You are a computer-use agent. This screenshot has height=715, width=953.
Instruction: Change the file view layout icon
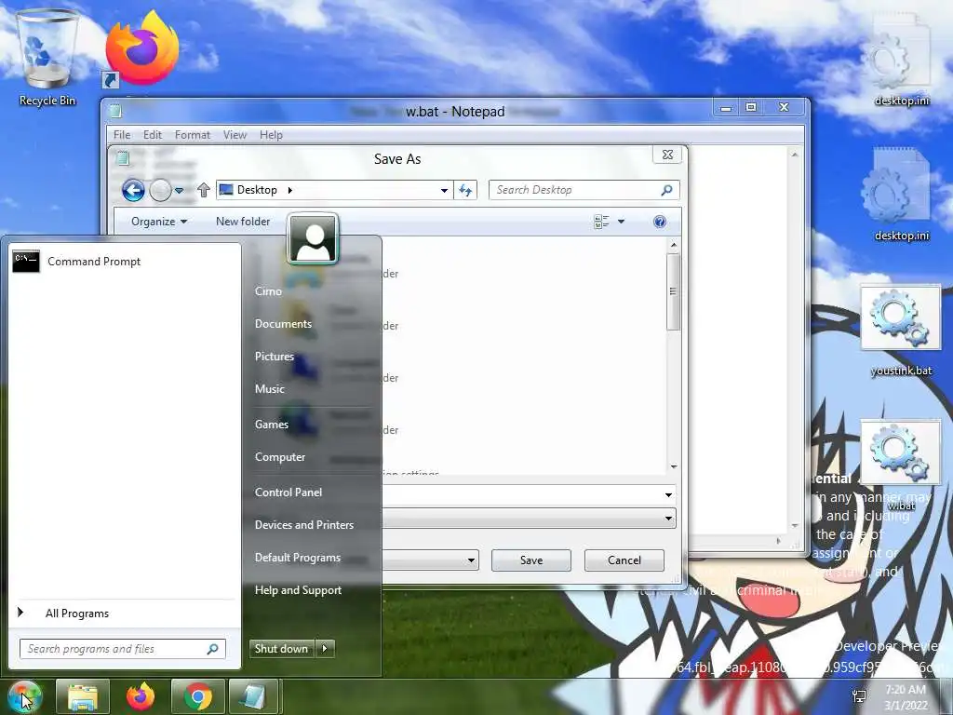point(601,222)
